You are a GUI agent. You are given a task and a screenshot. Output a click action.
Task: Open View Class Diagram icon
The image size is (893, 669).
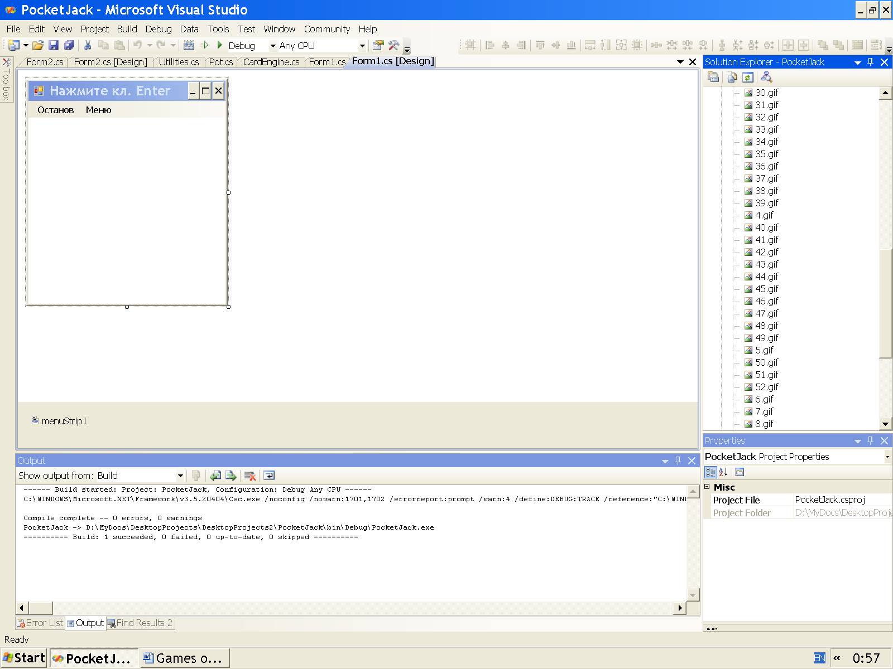766,77
